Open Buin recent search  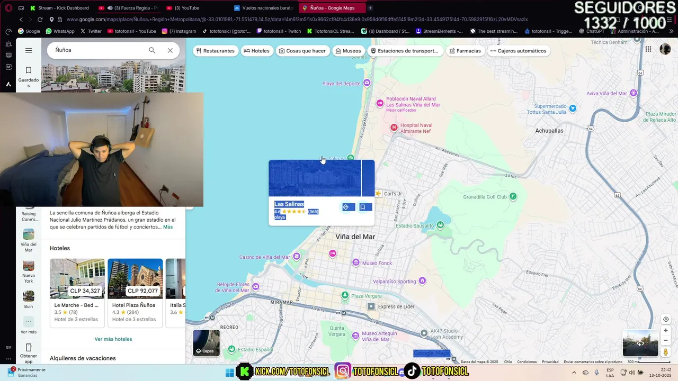(29, 300)
